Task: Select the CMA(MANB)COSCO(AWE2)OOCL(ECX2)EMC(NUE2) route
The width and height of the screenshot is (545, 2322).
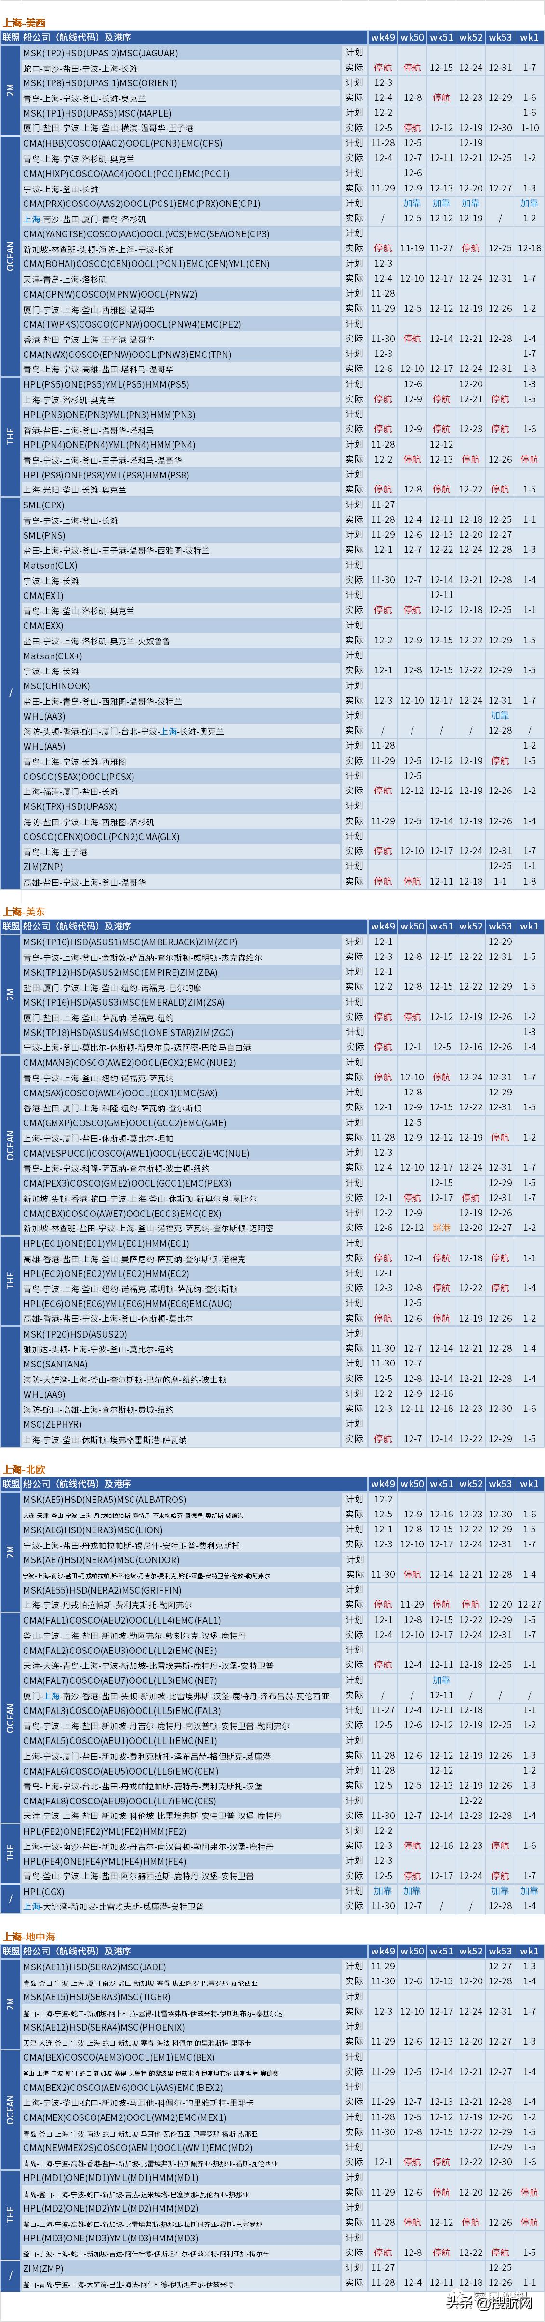Action: (129, 1063)
